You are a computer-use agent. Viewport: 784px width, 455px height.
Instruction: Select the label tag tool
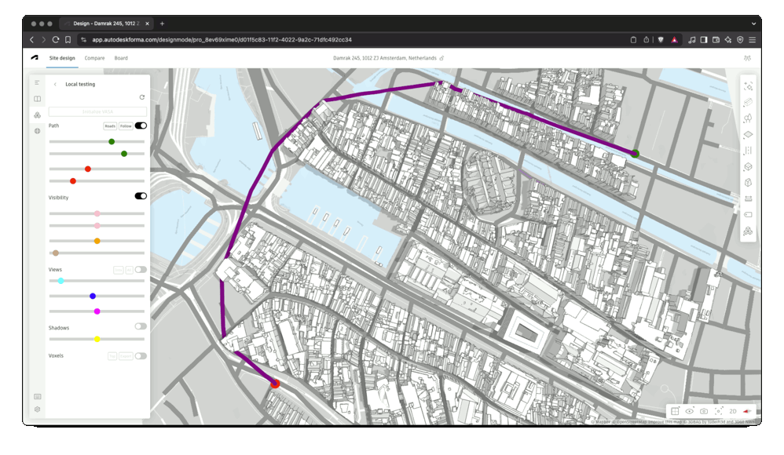click(x=748, y=214)
